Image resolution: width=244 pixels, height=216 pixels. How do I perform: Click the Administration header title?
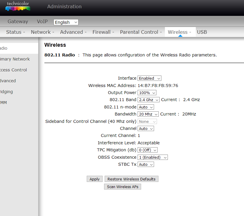(x=64, y=6)
